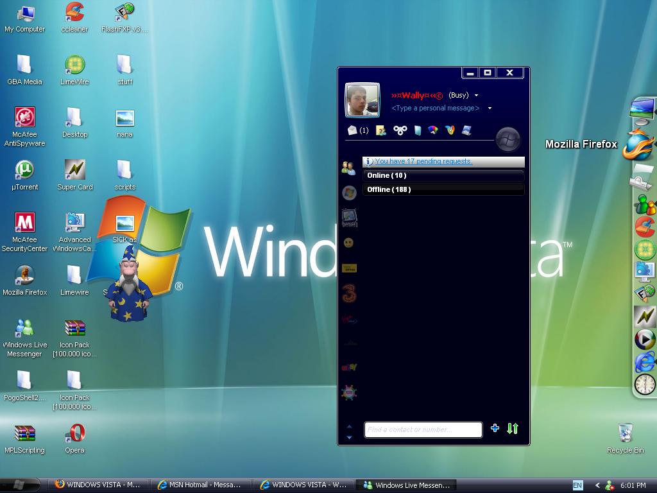This screenshot has height=493, width=657.
Task: Click the sharing folders icon in toolbar
Action: tap(380, 130)
